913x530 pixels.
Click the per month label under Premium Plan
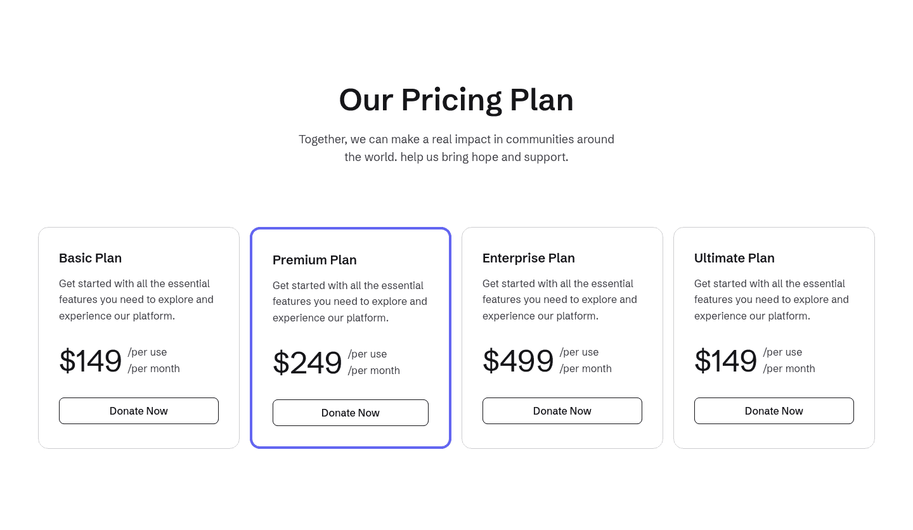click(373, 370)
